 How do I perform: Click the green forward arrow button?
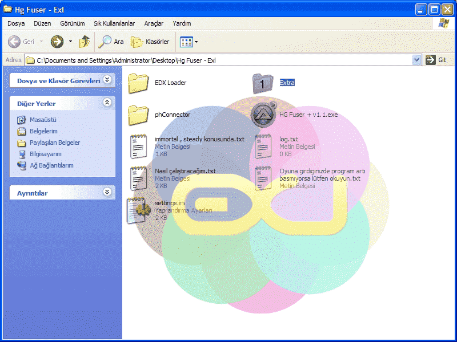(57, 42)
